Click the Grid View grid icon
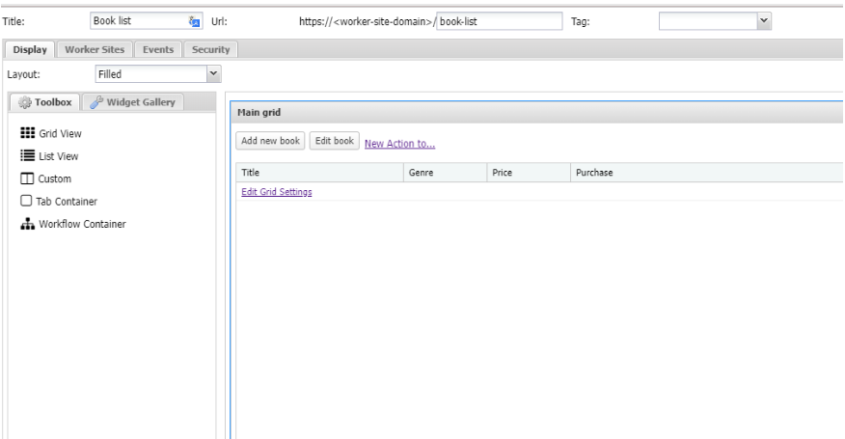 click(27, 133)
